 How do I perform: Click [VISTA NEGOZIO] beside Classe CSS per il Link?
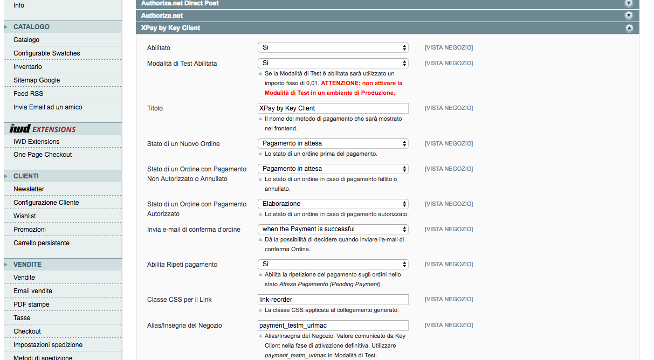[x=449, y=300]
